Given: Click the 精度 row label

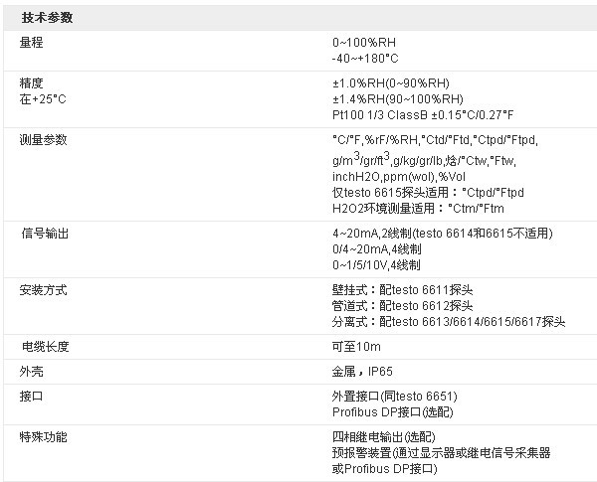Looking at the screenshot, I should click(x=32, y=82).
